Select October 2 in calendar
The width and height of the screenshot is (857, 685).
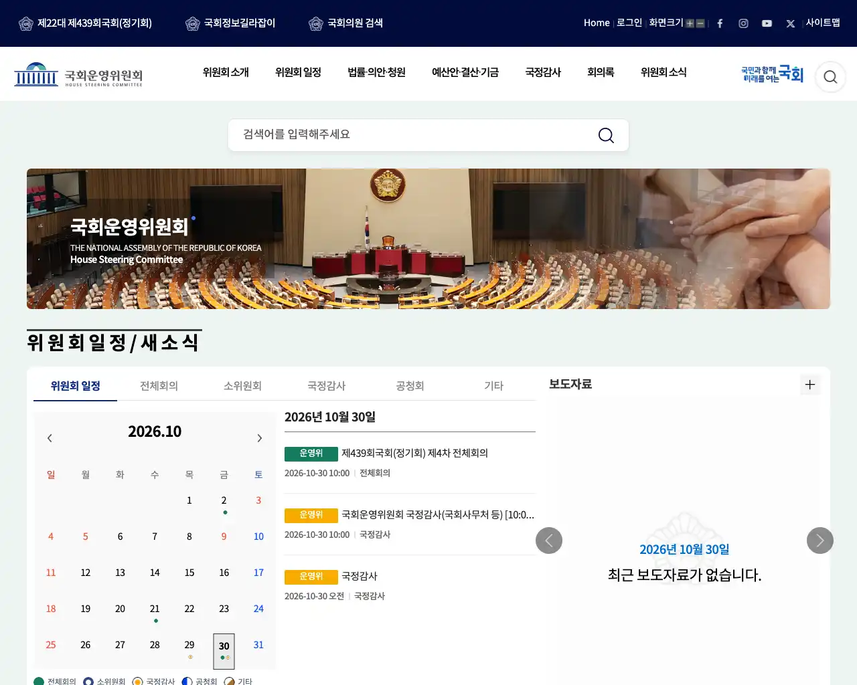point(224,501)
